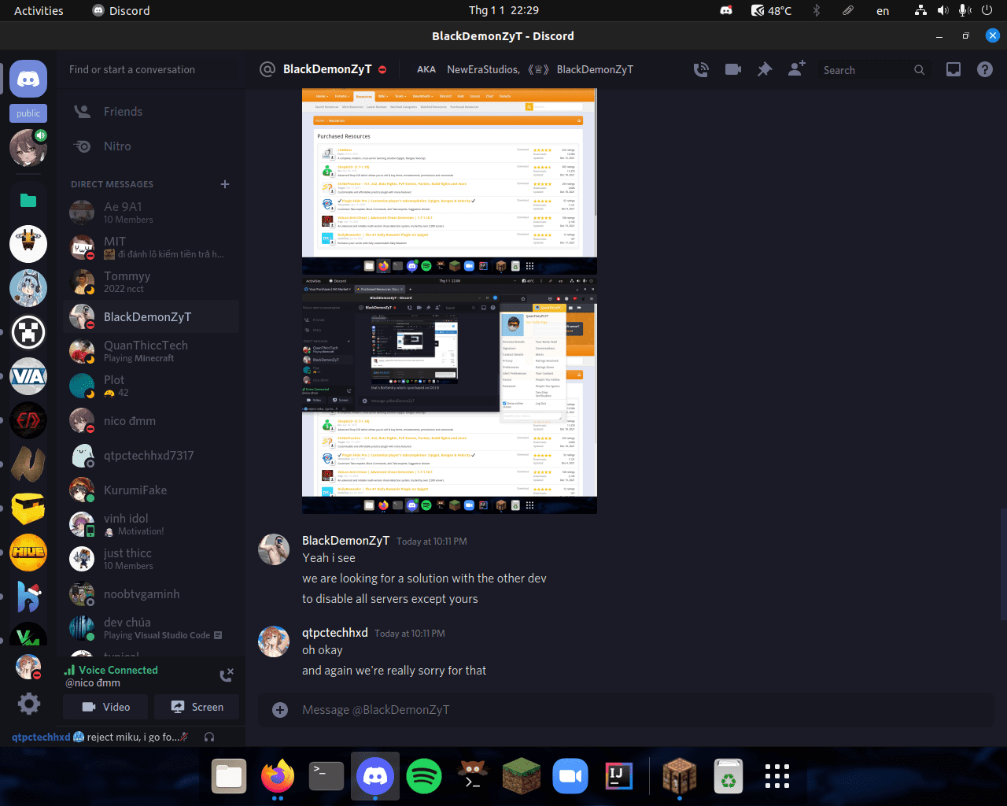
Task: Open IntelliJ IDEA from the dock
Action: pyautogui.click(x=619, y=777)
